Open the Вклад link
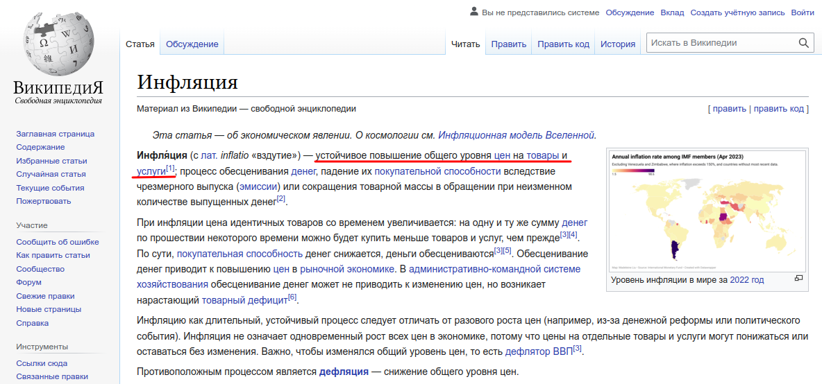The height and width of the screenshot is (384, 822). [x=672, y=12]
